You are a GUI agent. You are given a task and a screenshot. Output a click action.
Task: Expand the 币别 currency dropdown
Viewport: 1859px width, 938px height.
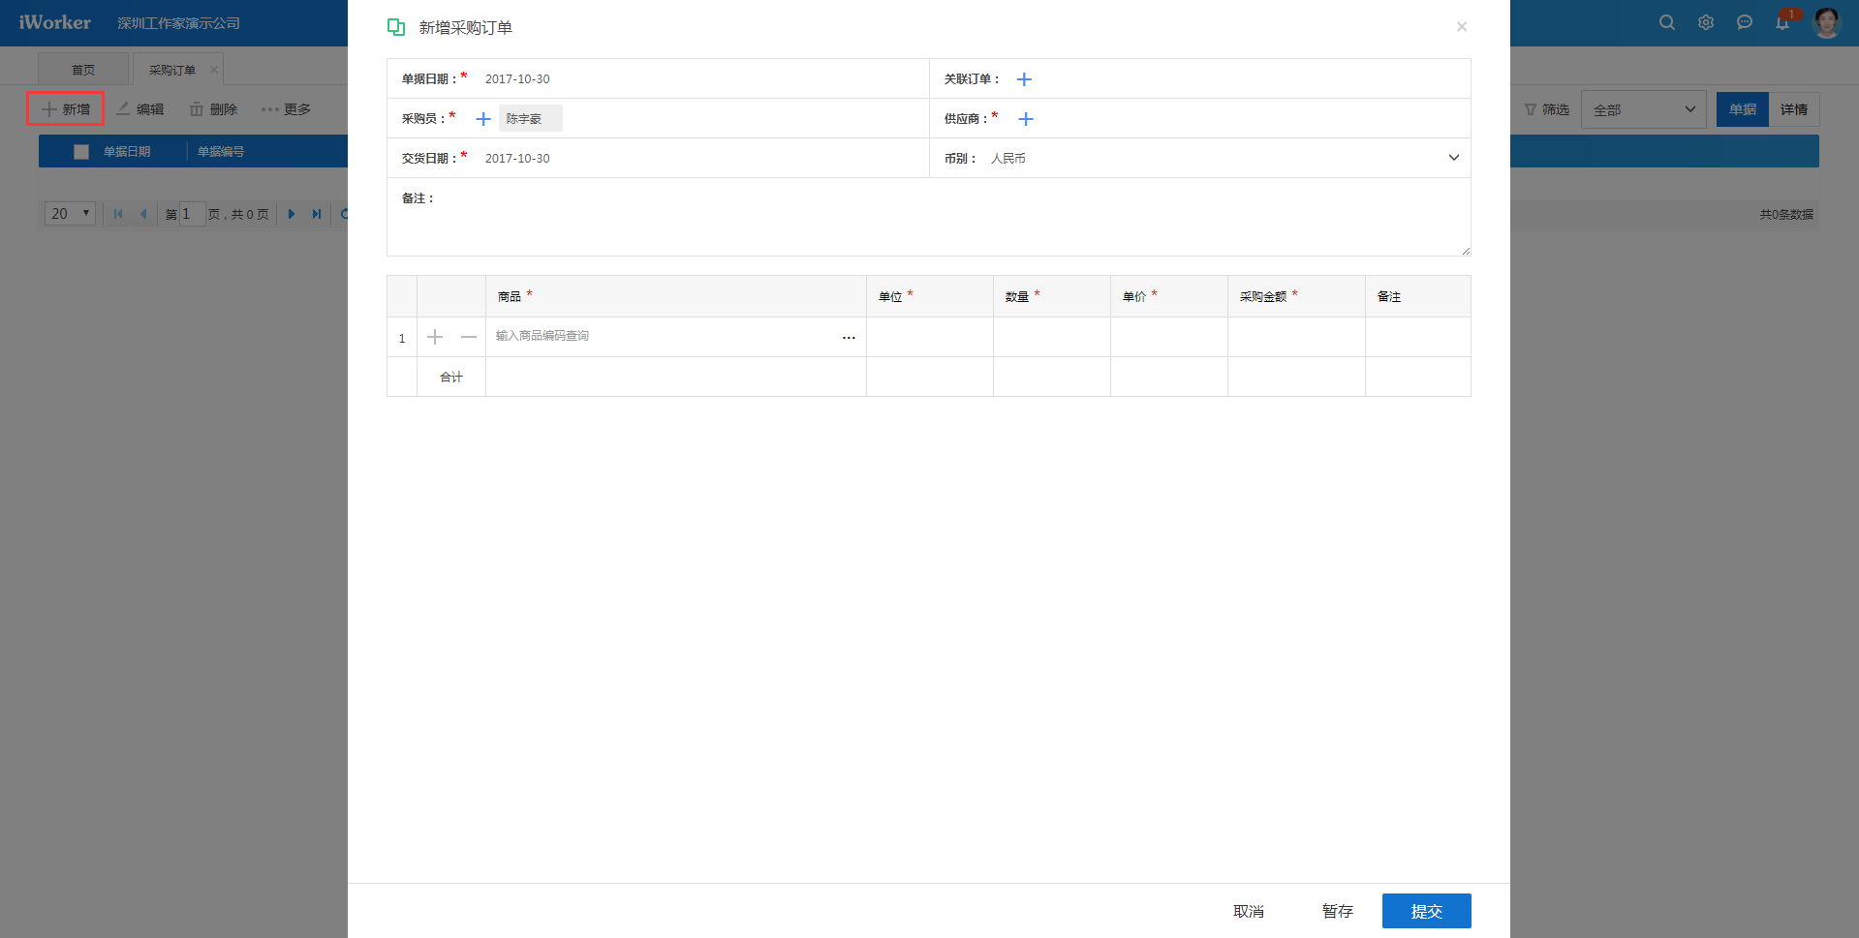pyautogui.click(x=1453, y=158)
